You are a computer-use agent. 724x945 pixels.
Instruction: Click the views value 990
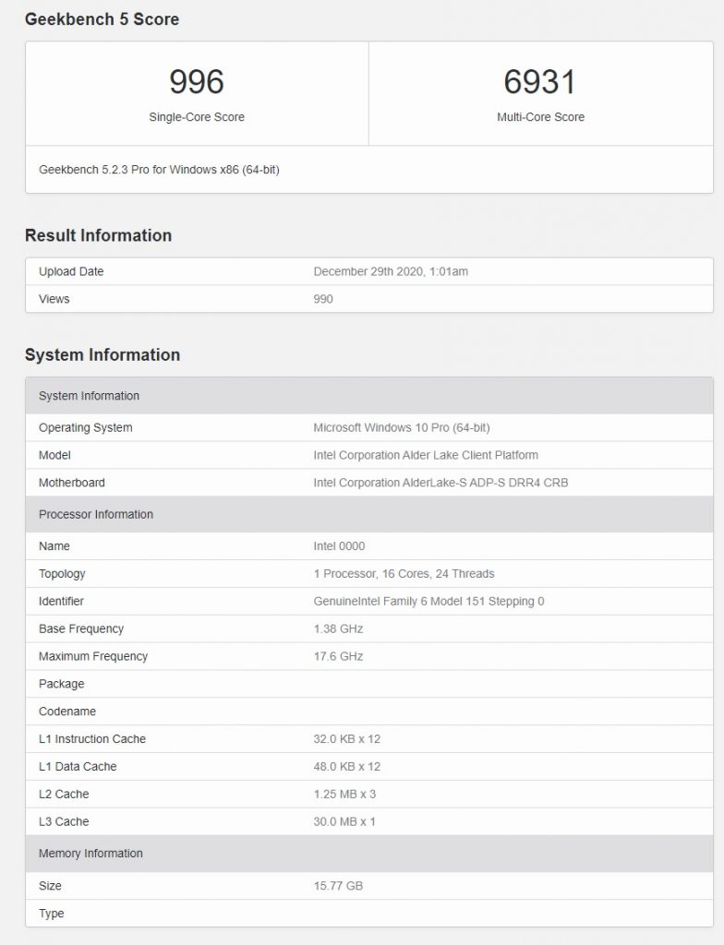[323, 299]
